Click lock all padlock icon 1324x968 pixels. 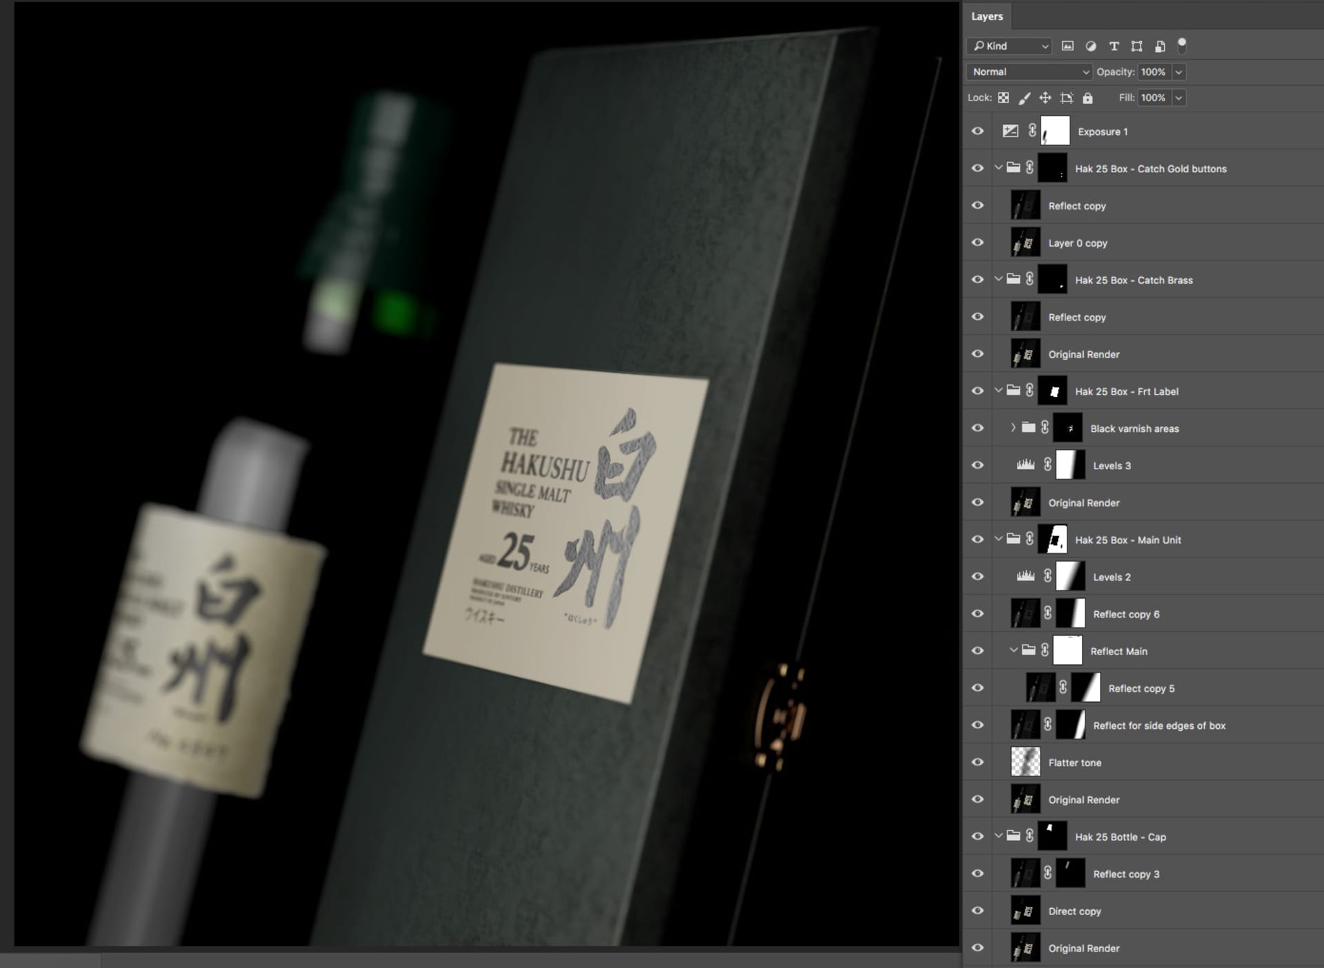coord(1087,98)
